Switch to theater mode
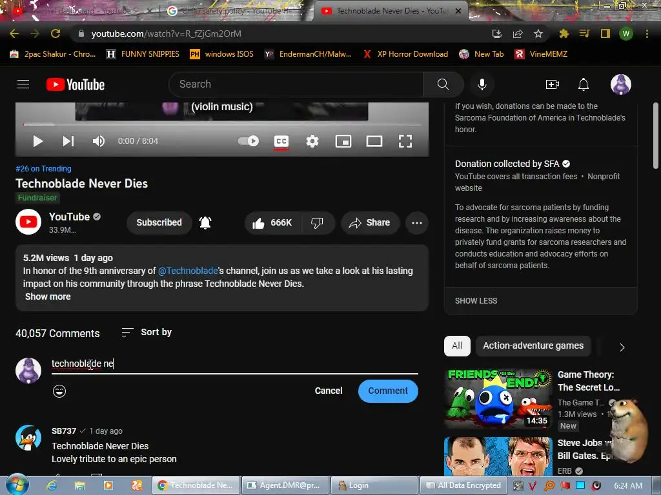Screen dimensions: 661x495 374,141
